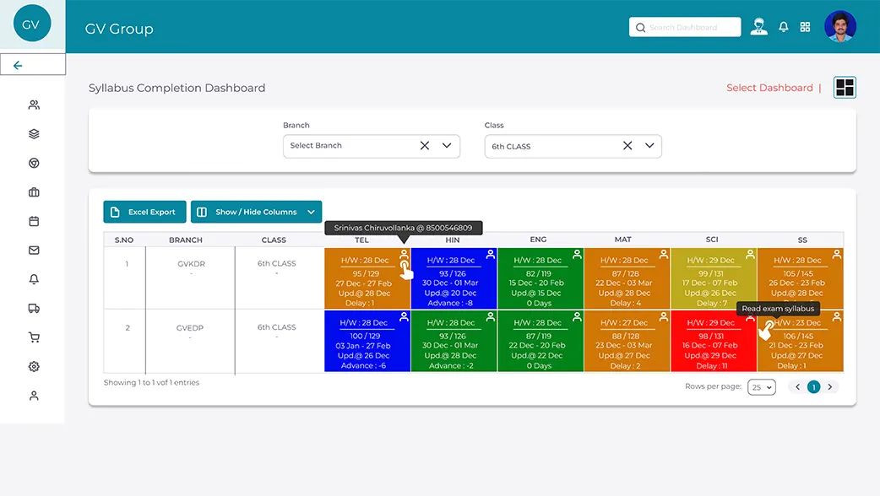Open the briefcase sidebar icon
Screen dimensions: 880x496
click(x=34, y=192)
